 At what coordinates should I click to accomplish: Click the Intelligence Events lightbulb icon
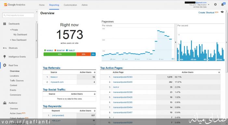pyautogui.click(x=5, y=56)
